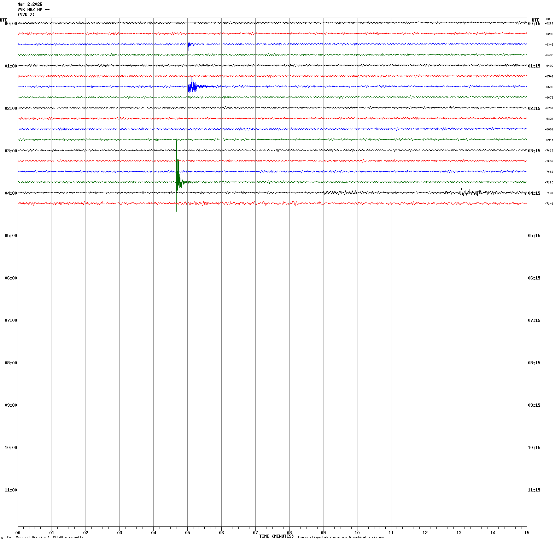
Task: Click black trace disturbance near minute 13
Action: [x=470, y=193]
